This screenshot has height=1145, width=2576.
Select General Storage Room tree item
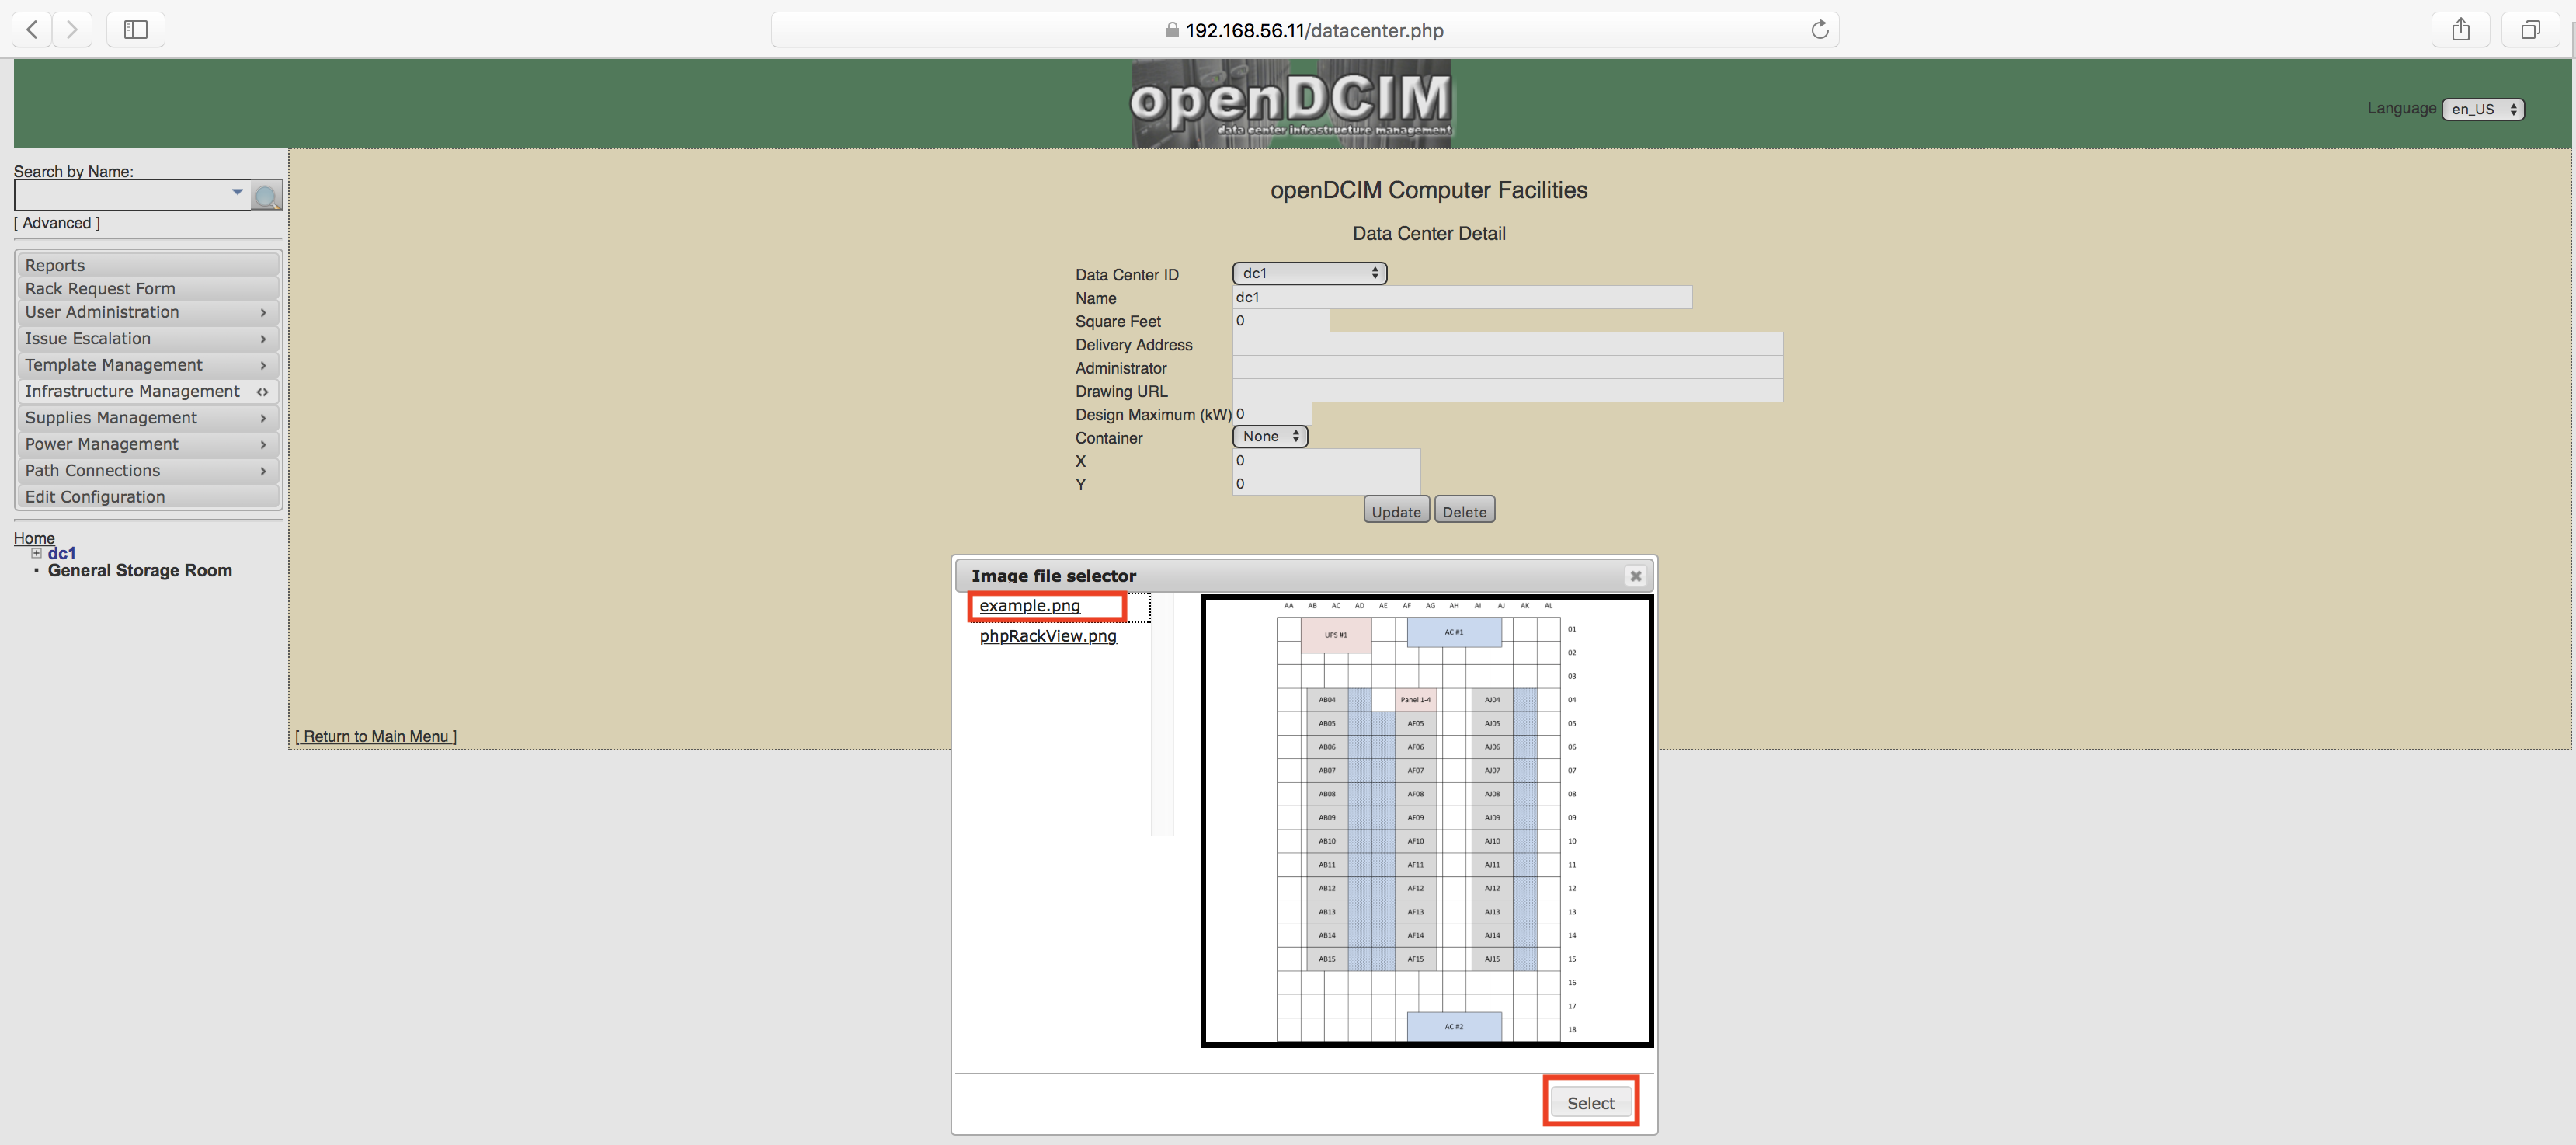140,571
